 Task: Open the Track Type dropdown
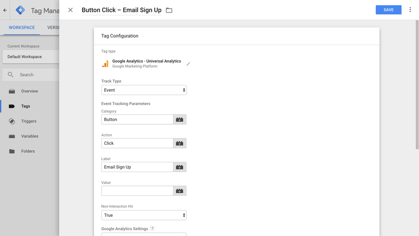[144, 90]
